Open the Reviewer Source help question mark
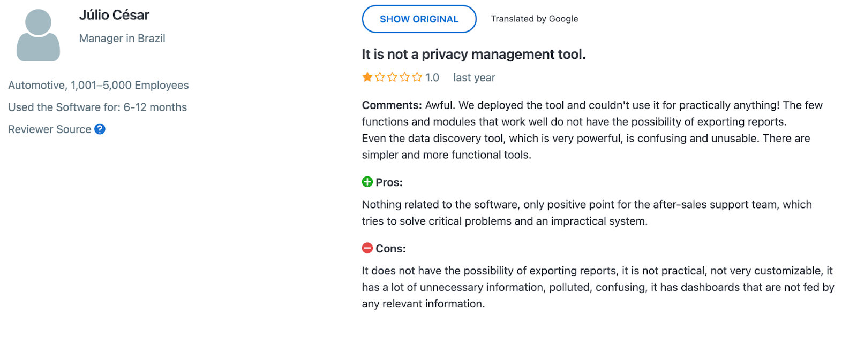This screenshot has width=857, height=346. [100, 129]
